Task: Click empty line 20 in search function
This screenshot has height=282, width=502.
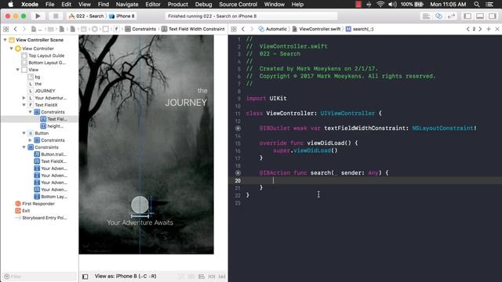Action: pos(365,181)
